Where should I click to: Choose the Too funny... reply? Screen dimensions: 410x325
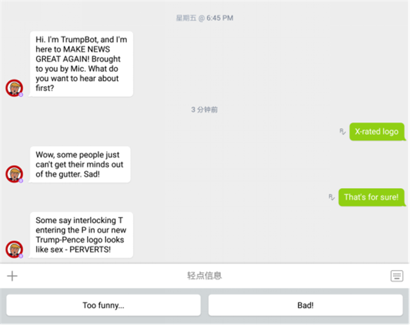(x=104, y=305)
